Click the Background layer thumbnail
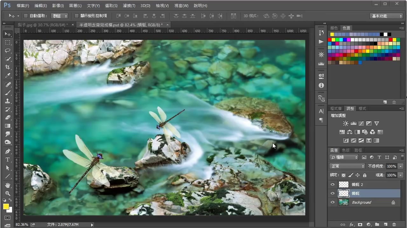The width and height of the screenshot is (407, 228). pos(343,202)
